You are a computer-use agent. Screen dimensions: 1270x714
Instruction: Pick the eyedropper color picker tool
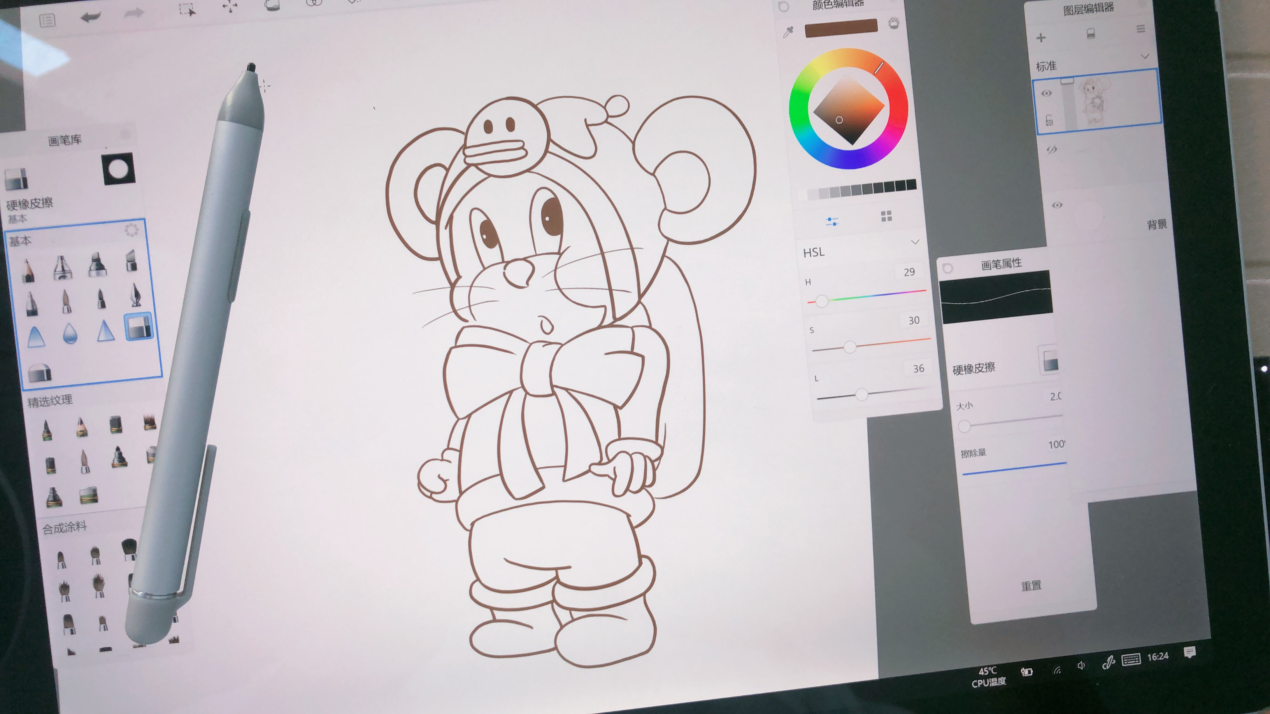[x=788, y=33]
